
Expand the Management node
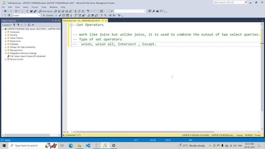(5, 50)
